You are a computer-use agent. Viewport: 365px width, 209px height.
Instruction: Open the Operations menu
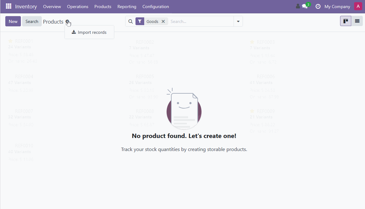click(x=78, y=7)
